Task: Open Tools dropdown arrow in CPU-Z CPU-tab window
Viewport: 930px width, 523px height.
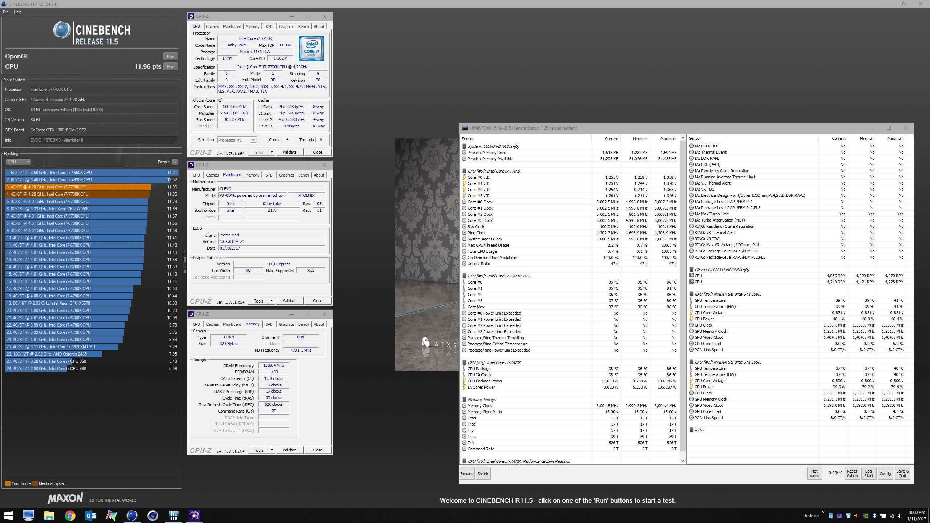Action: coord(272,152)
